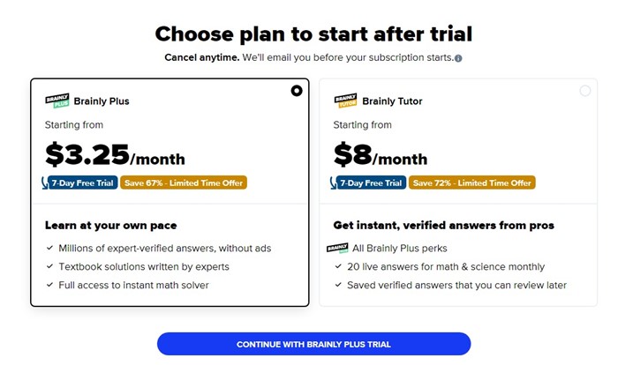Click the Brainly Tutor logo icon
Image resolution: width=618 pixels, height=365 pixels.
point(345,101)
